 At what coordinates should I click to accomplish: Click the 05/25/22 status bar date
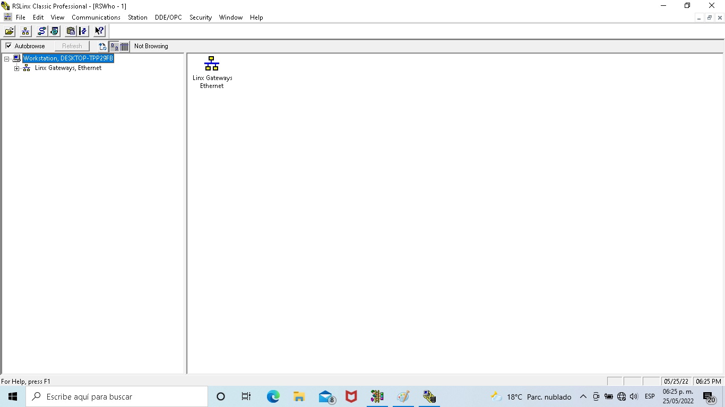676,382
